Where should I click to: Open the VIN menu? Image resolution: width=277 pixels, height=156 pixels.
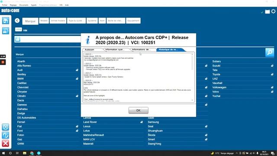click(x=61, y=5)
